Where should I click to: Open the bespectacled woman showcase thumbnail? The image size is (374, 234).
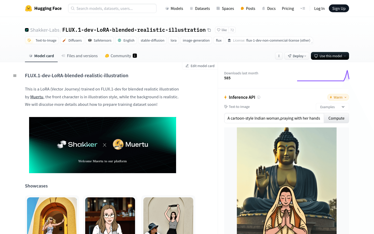point(110,216)
